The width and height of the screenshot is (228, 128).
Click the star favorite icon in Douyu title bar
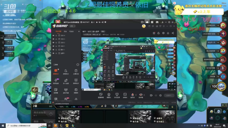pyautogui.click(x=97, y=22)
